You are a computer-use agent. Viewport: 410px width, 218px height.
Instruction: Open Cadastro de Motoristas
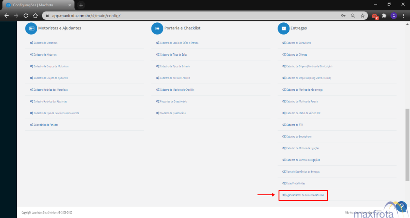tap(45, 43)
